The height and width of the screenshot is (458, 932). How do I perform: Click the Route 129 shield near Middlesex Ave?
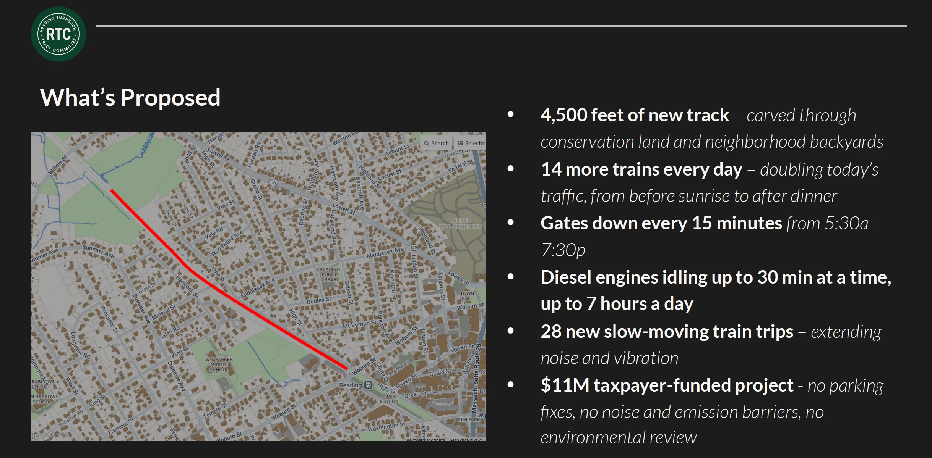click(413, 248)
